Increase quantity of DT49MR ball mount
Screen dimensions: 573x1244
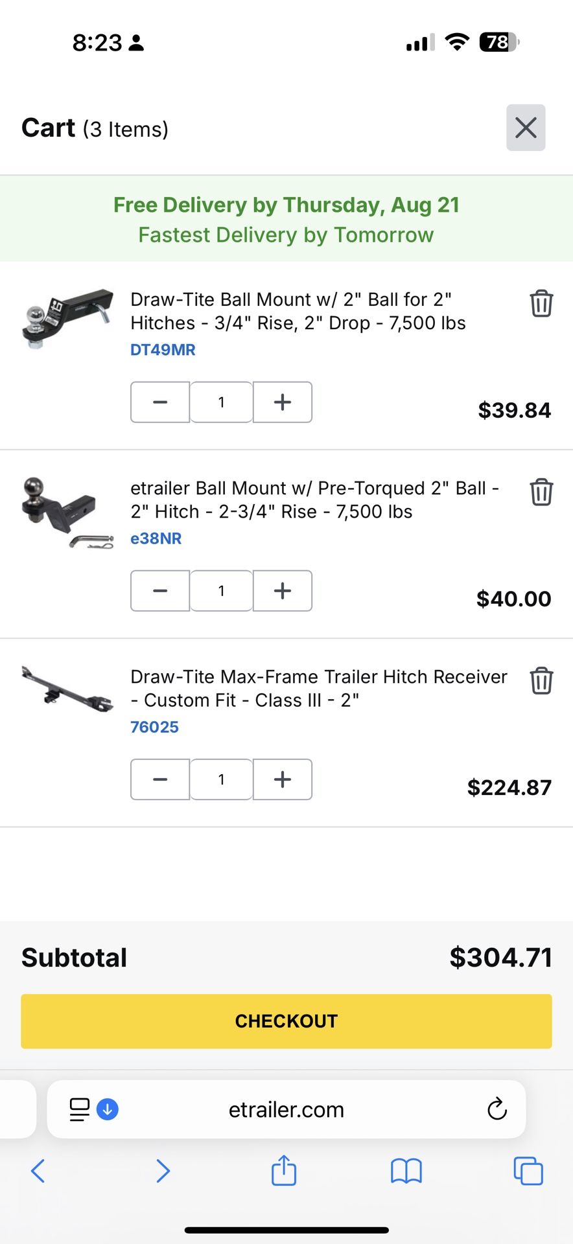click(x=283, y=402)
